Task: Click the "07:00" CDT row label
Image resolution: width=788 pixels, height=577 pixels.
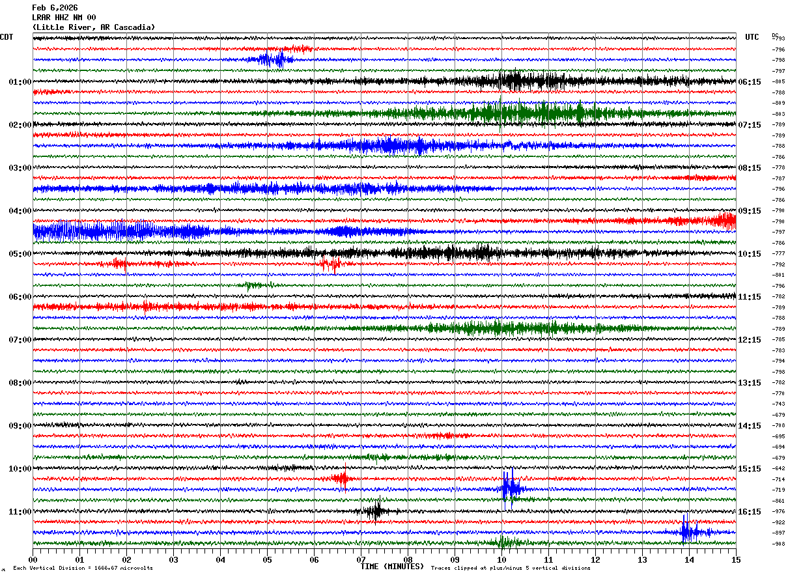Action: tap(20, 340)
